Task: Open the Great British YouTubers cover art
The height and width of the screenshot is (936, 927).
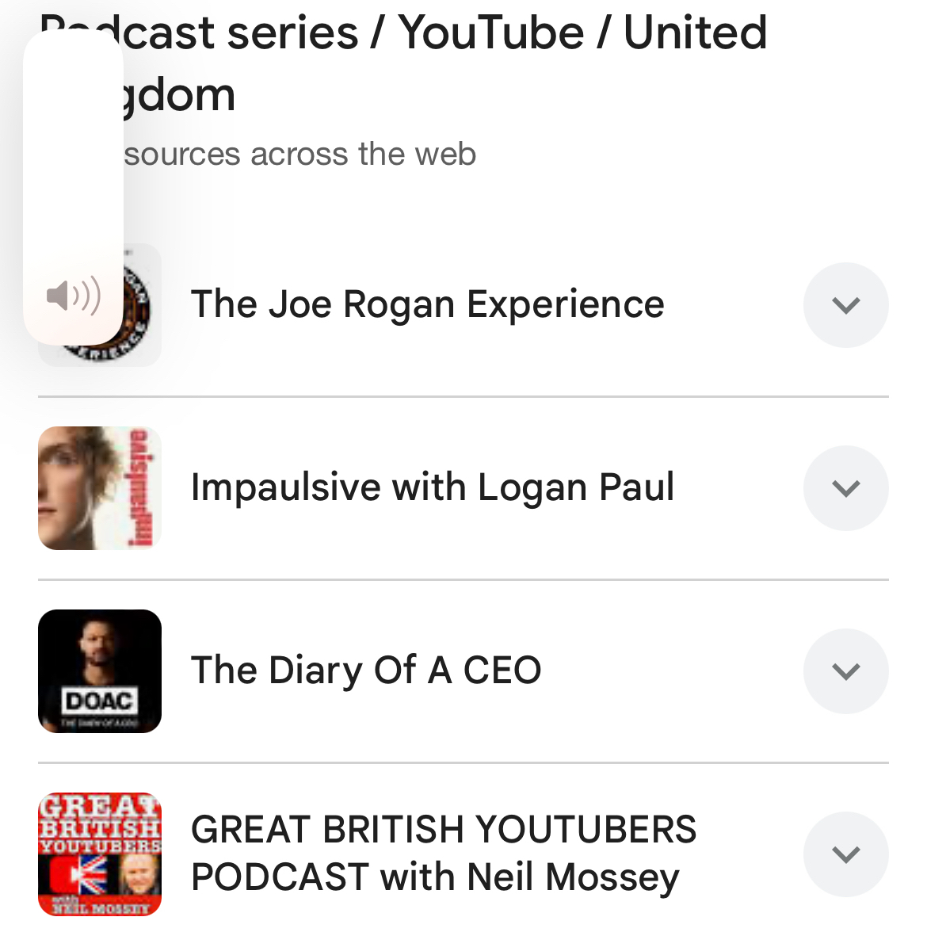Action: click(100, 854)
